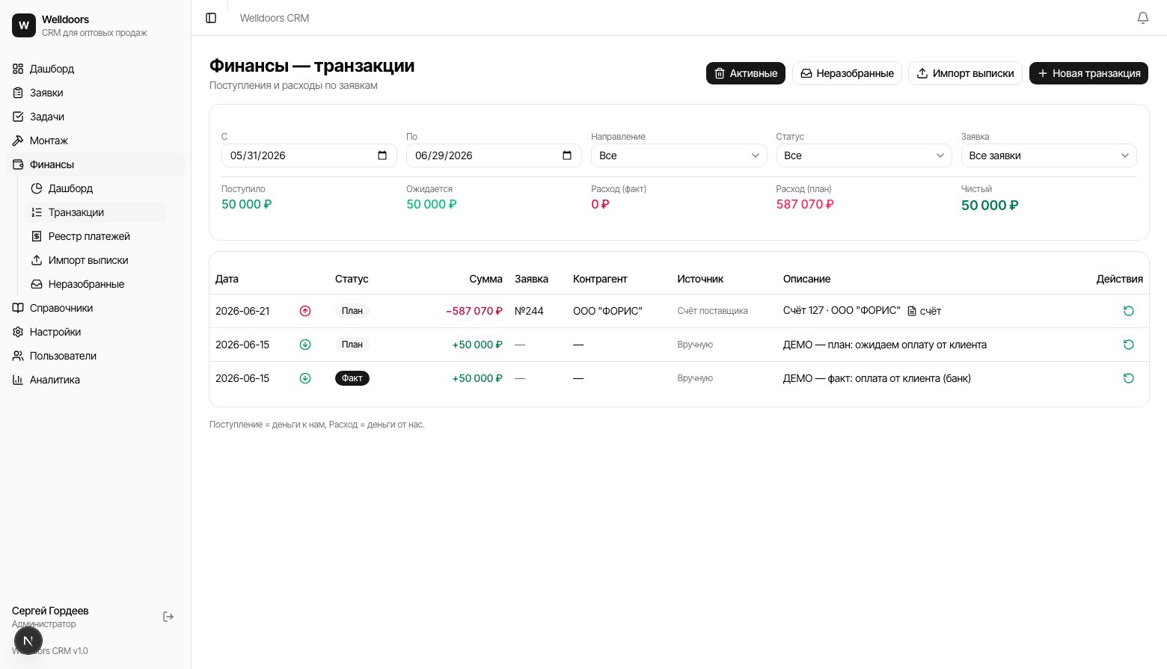Open Импорт выписки in sidebar
The width and height of the screenshot is (1167, 669).
point(96,260)
